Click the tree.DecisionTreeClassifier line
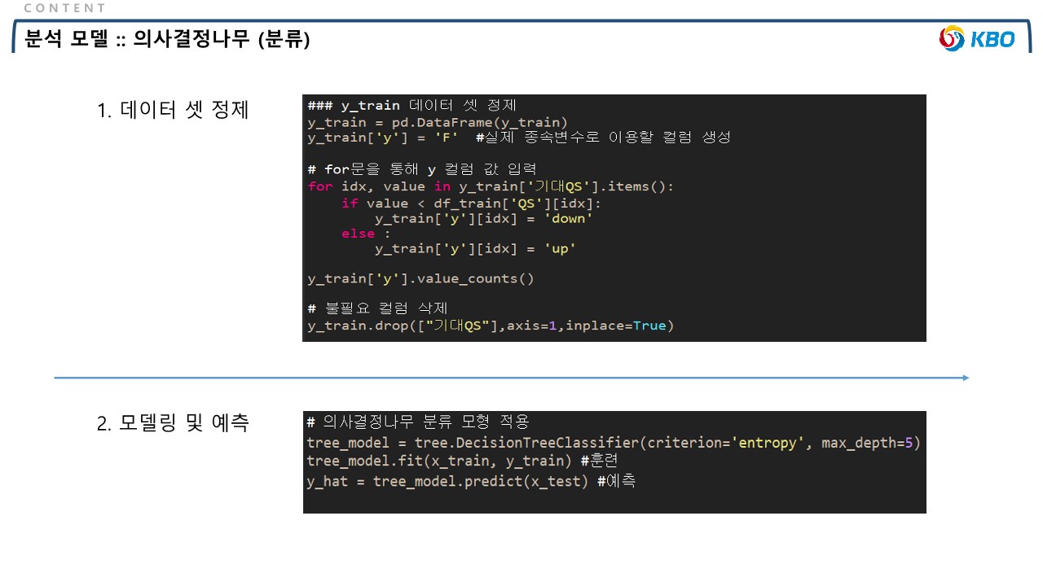Screen dimensions: 1043x586 tap(614, 443)
